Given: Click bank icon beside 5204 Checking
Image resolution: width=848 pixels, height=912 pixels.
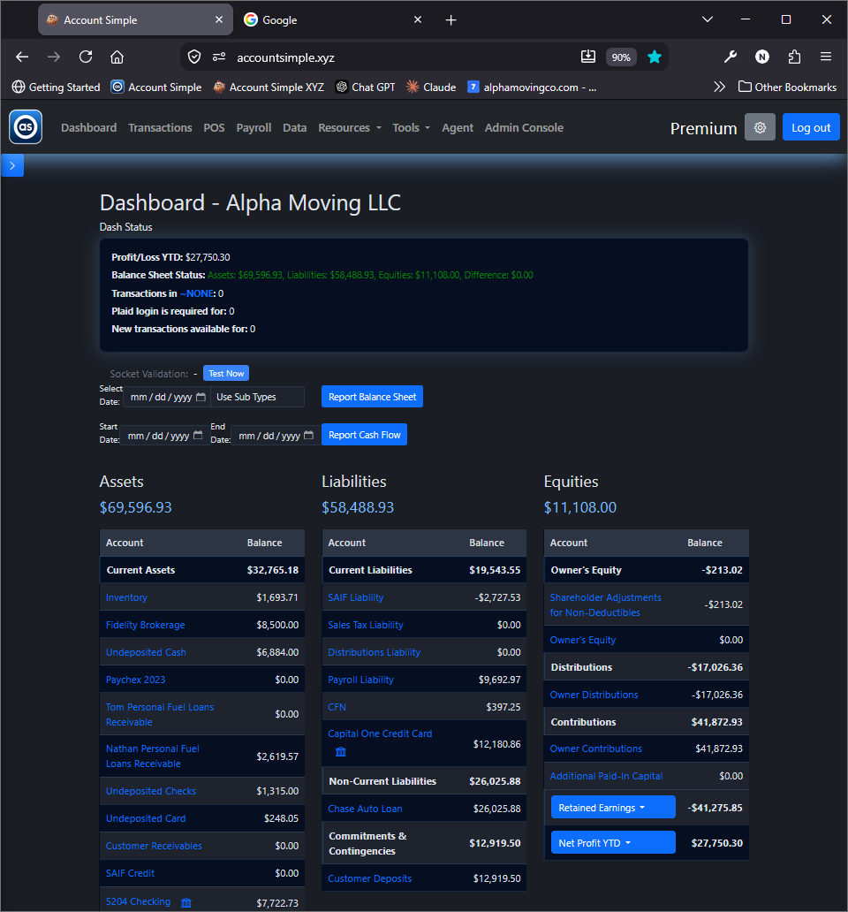Looking at the screenshot, I should point(186,902).
